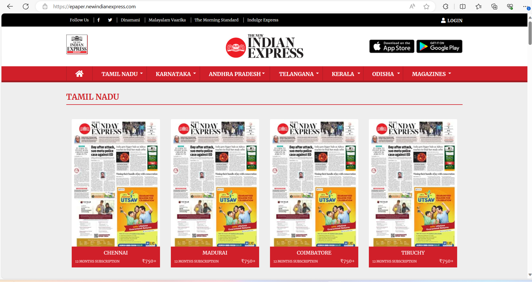532x282 pixels.
Task: Expand the Karnataka dropdown menu
Action: point(176,74)
